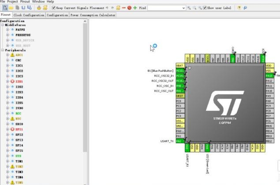Click the magnifier icon beside Show user Label checkbox
Image resolution: width=280 pixels, height=185 pixels.
[200, 8]
